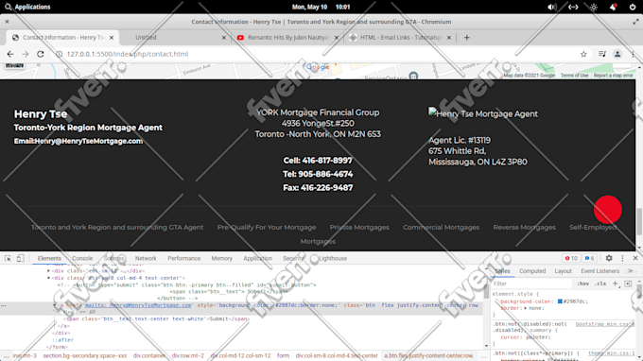Screen dimensions: 643x361
Task: Switch to the DevTools Console tab
Action: 82,259
